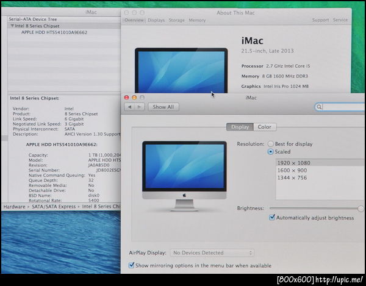Toggle Automatically adjust brightness checkbox
The height and width of the screenshot is (286, 366).
272,218
